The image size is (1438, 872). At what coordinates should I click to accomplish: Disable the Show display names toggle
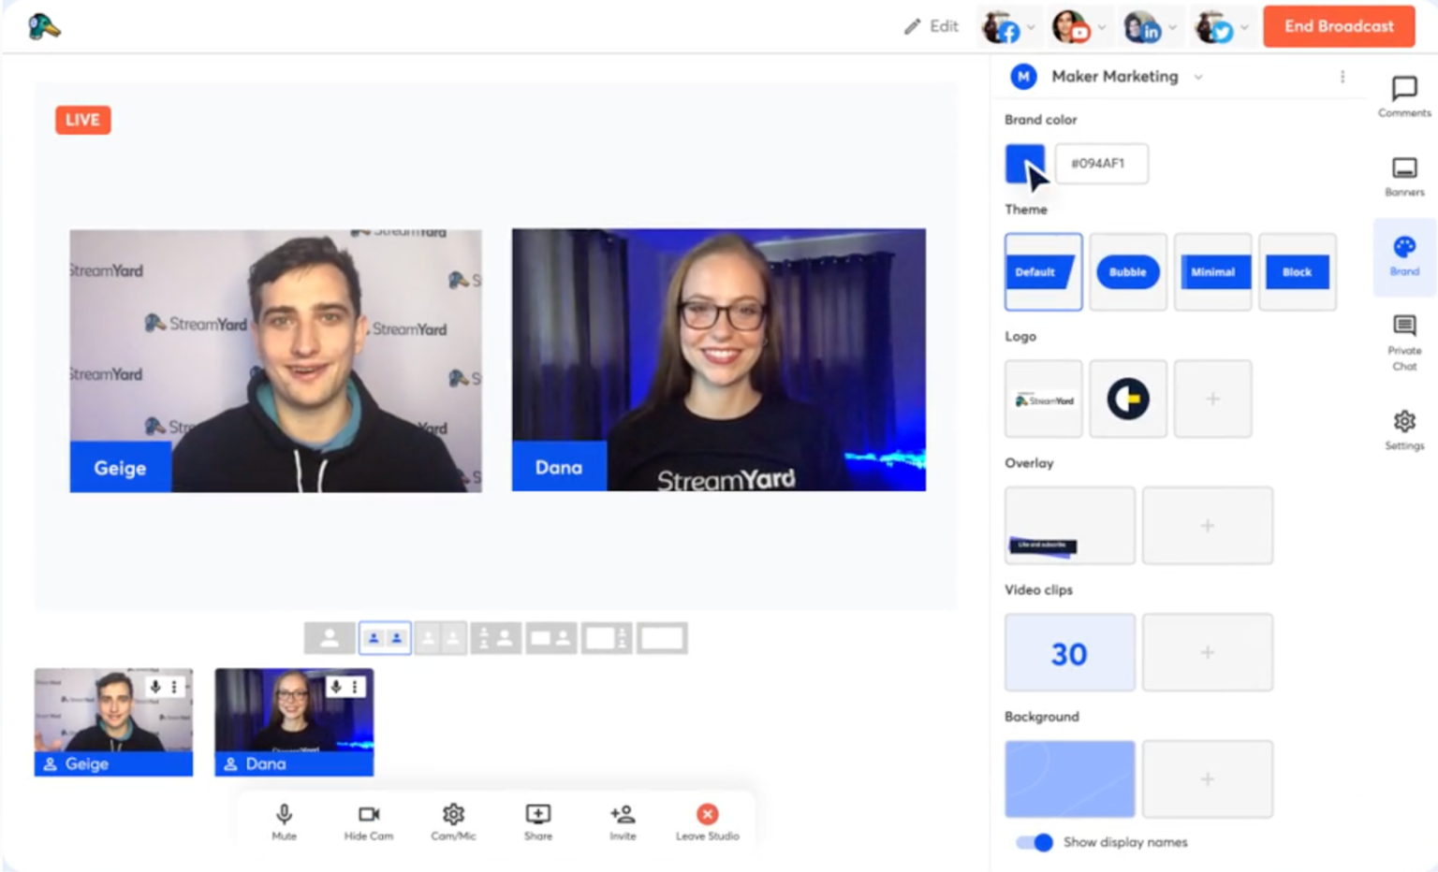point(1034,842)
